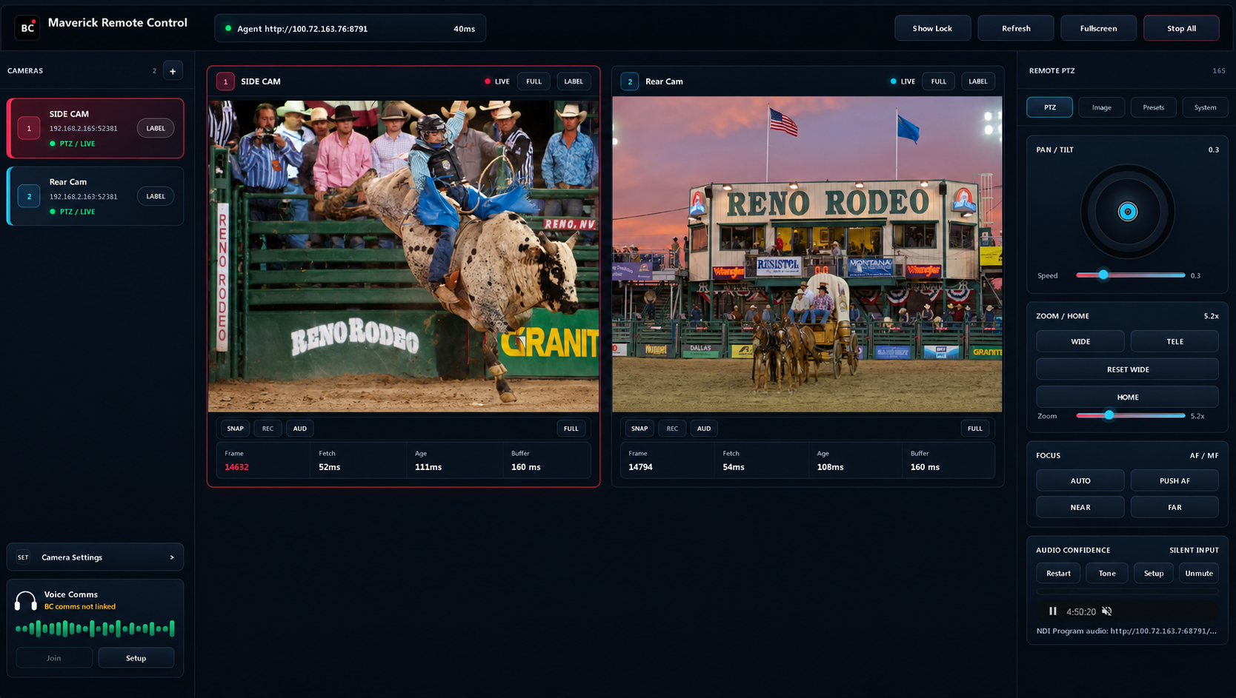
Task: Click the number 1 badge in SIDE CAM viewer header
Action: (x=225, y=81)
